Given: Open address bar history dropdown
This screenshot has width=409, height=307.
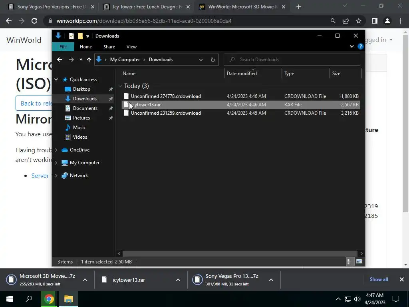Looking at the screenshot, I should (x=201, y=60).
